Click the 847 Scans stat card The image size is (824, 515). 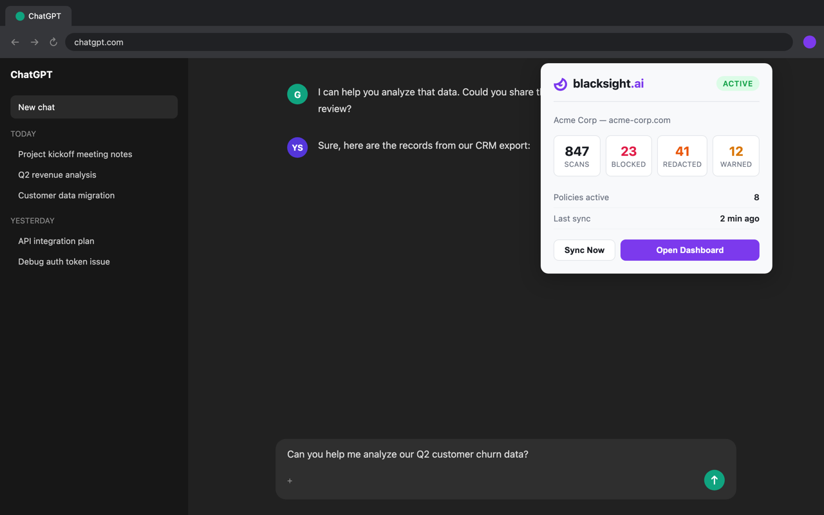pyautogui.click(x=577, y=156)
